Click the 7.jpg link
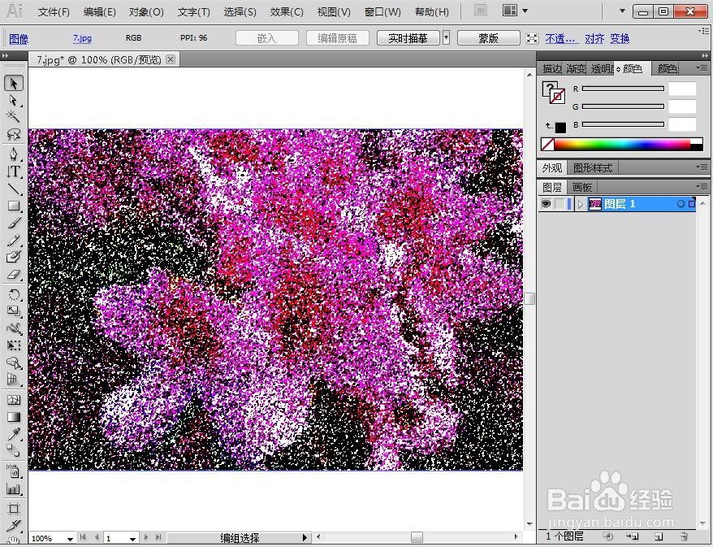 point(82,38)
